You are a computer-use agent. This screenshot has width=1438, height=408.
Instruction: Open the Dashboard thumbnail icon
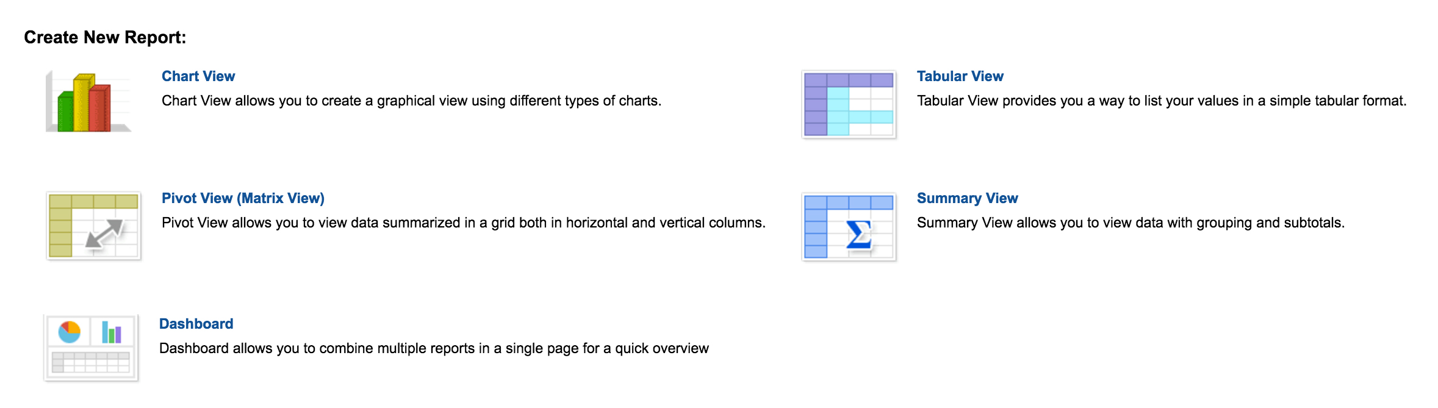pos(92,348)
